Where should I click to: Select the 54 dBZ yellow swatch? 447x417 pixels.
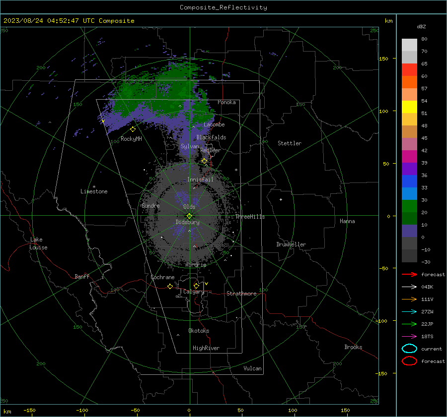(x=409, y=107)
